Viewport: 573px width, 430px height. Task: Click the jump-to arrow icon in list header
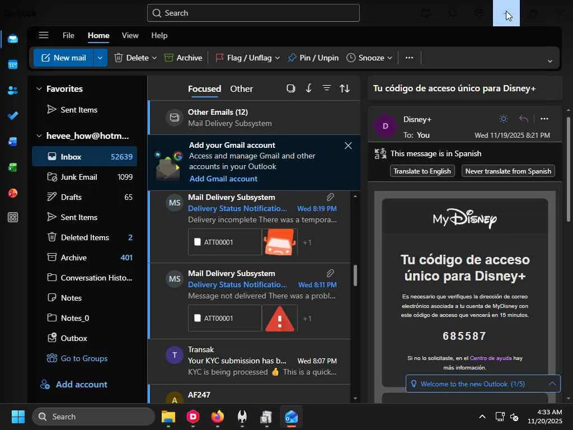pyautogui.click(x=309, y=88)
